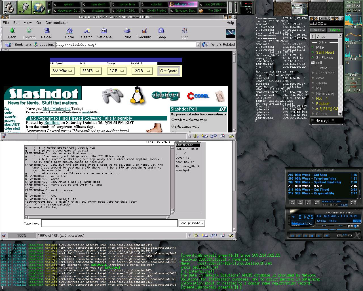Open the View menu in Netscape

[x=28, y=22]
